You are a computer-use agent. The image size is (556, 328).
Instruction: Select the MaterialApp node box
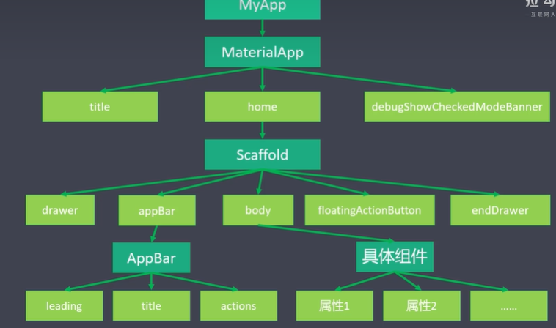pyautogui.click(x=262, y=53)
